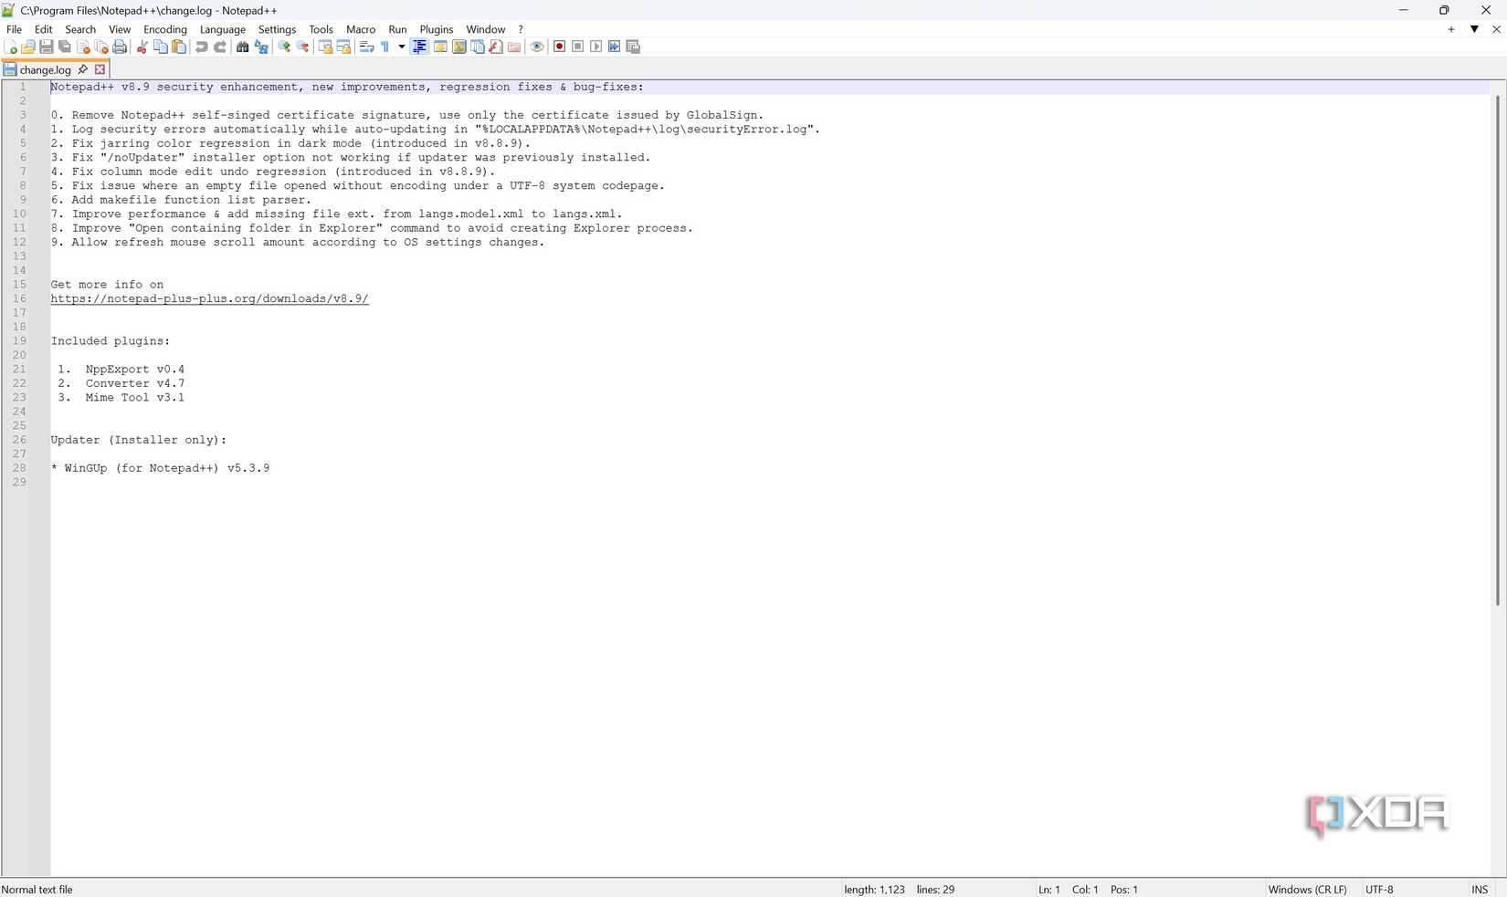Follow the notepad-plus-plus.org downloads link
The height and width of the screenshot is (897, 1507).
pos(209,298)
